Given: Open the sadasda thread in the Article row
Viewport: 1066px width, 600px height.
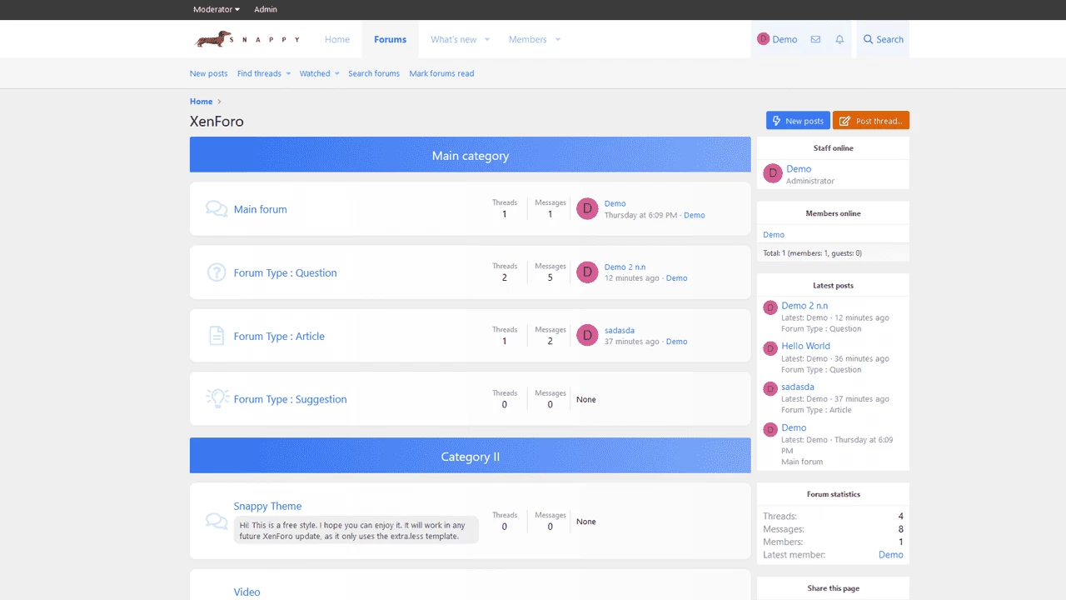Looking at the screenshot, I should (x=620, y=330).
